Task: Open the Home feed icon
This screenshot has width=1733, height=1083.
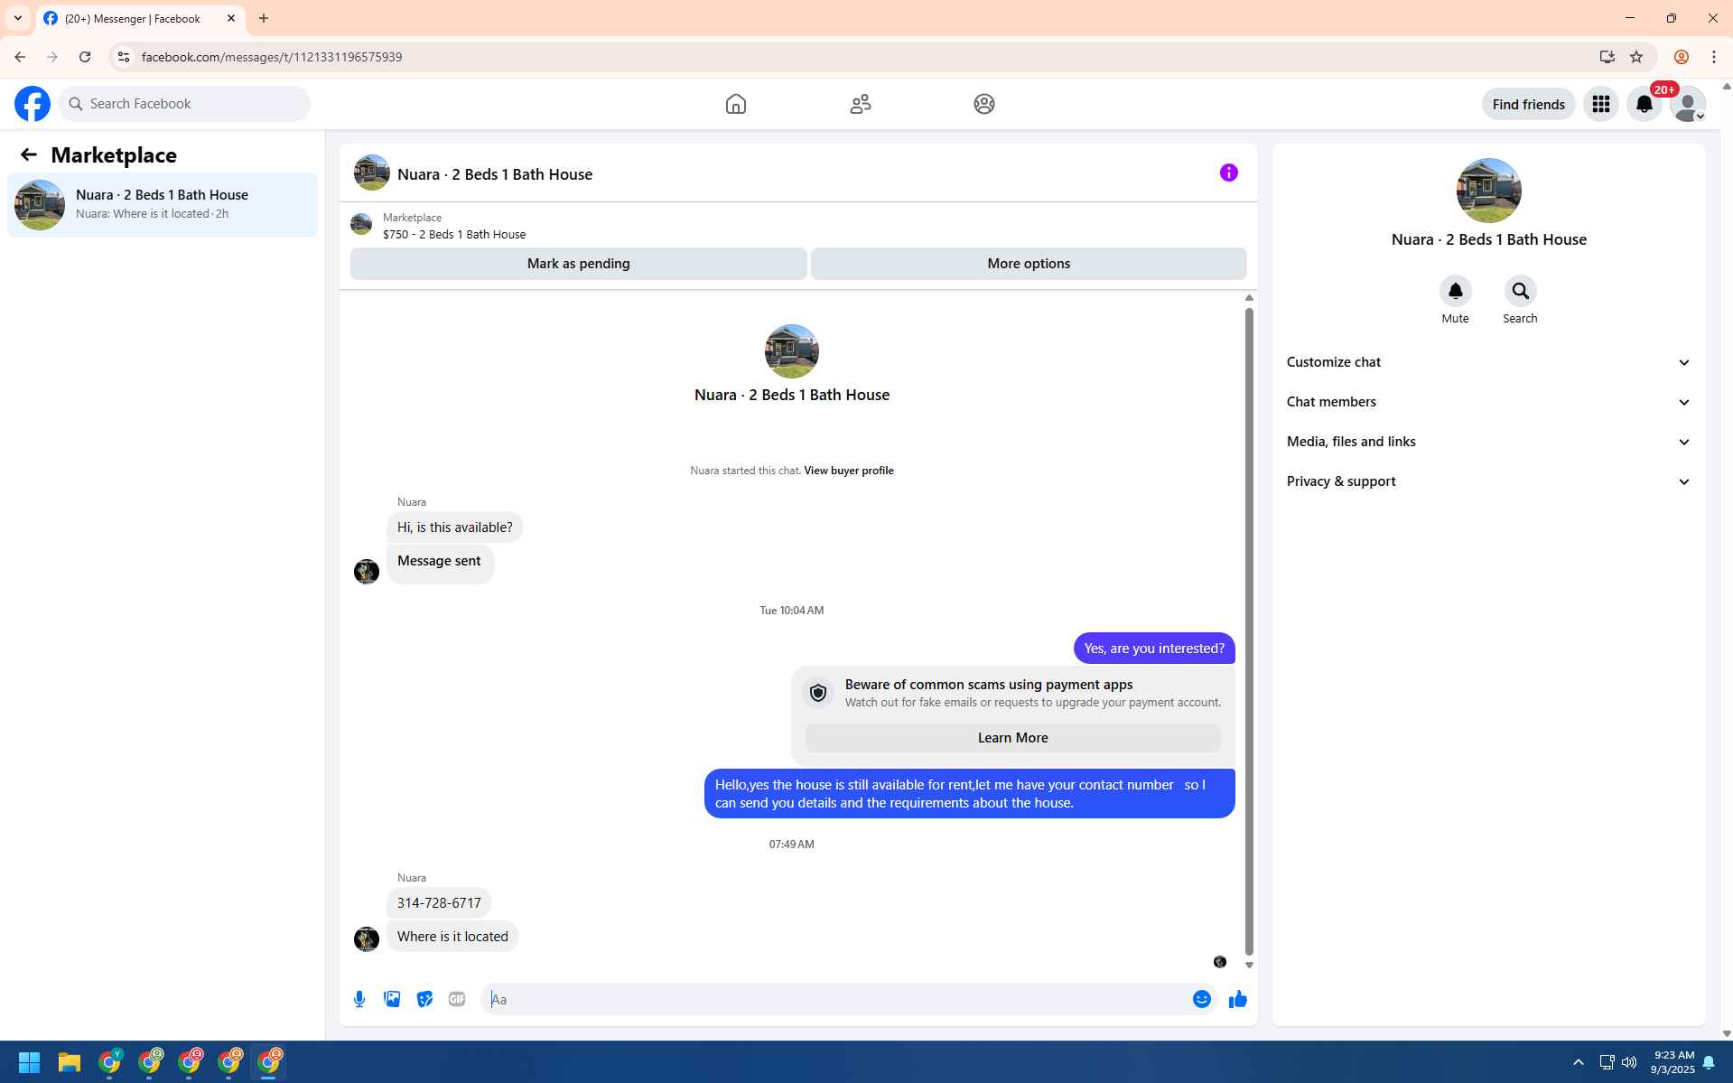Action: (735, 104)
